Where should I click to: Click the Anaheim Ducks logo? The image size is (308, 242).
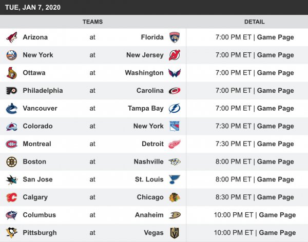tap(175, 215)
